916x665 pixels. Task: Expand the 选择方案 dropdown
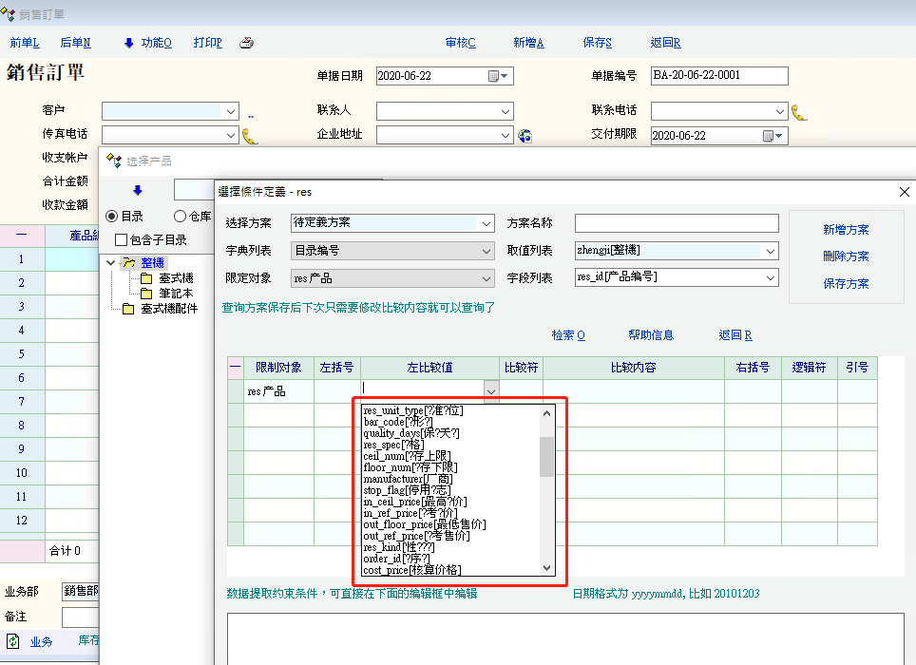pyautogui.click(x=487, y=223)
